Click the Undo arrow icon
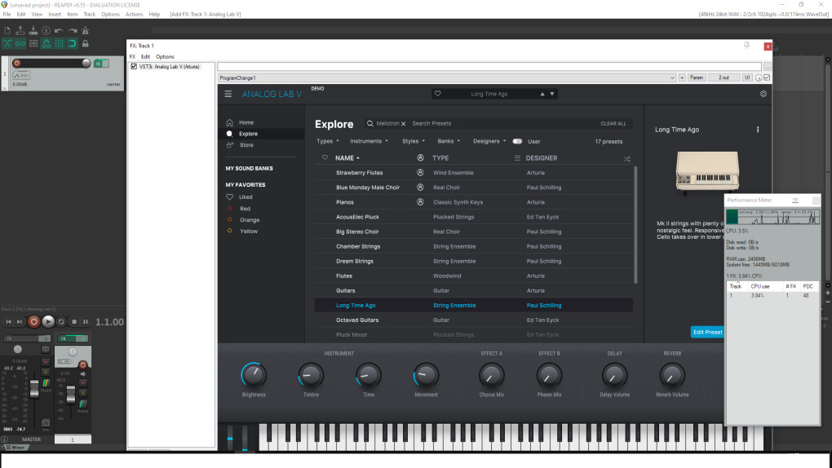The image size is (832, 468). point(59,31)
